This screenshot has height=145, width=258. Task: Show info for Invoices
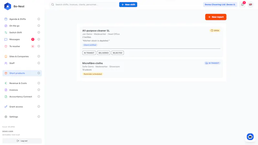tap(39, 90)
